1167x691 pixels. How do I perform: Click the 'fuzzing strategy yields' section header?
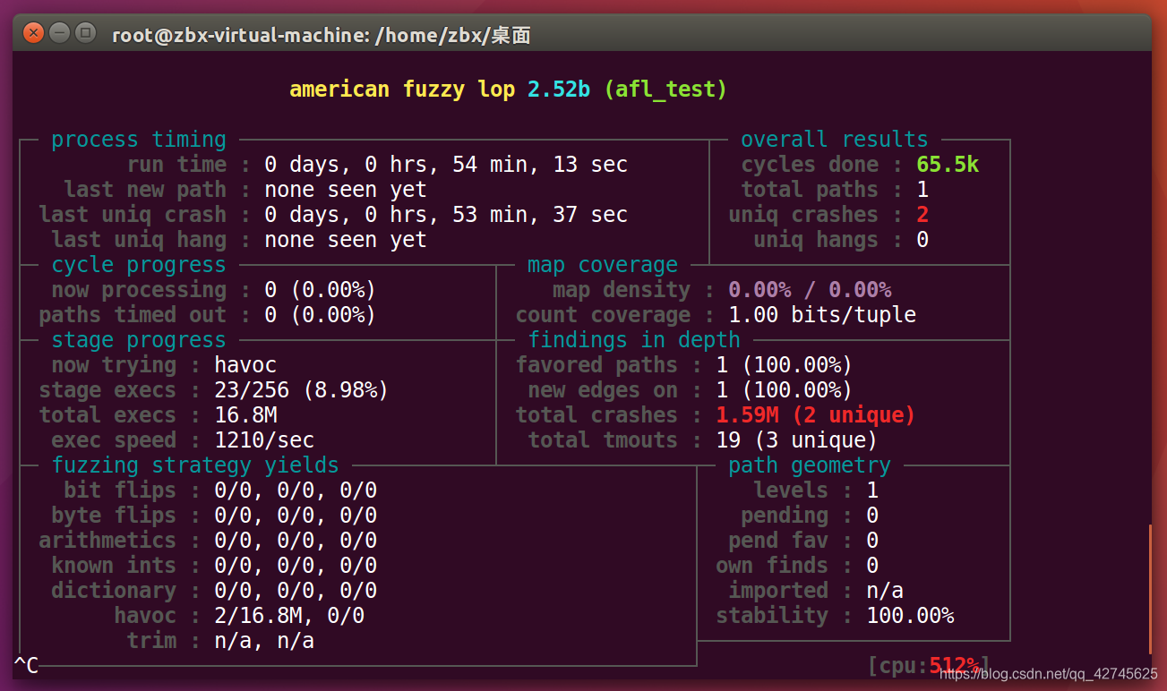point(195,465)
